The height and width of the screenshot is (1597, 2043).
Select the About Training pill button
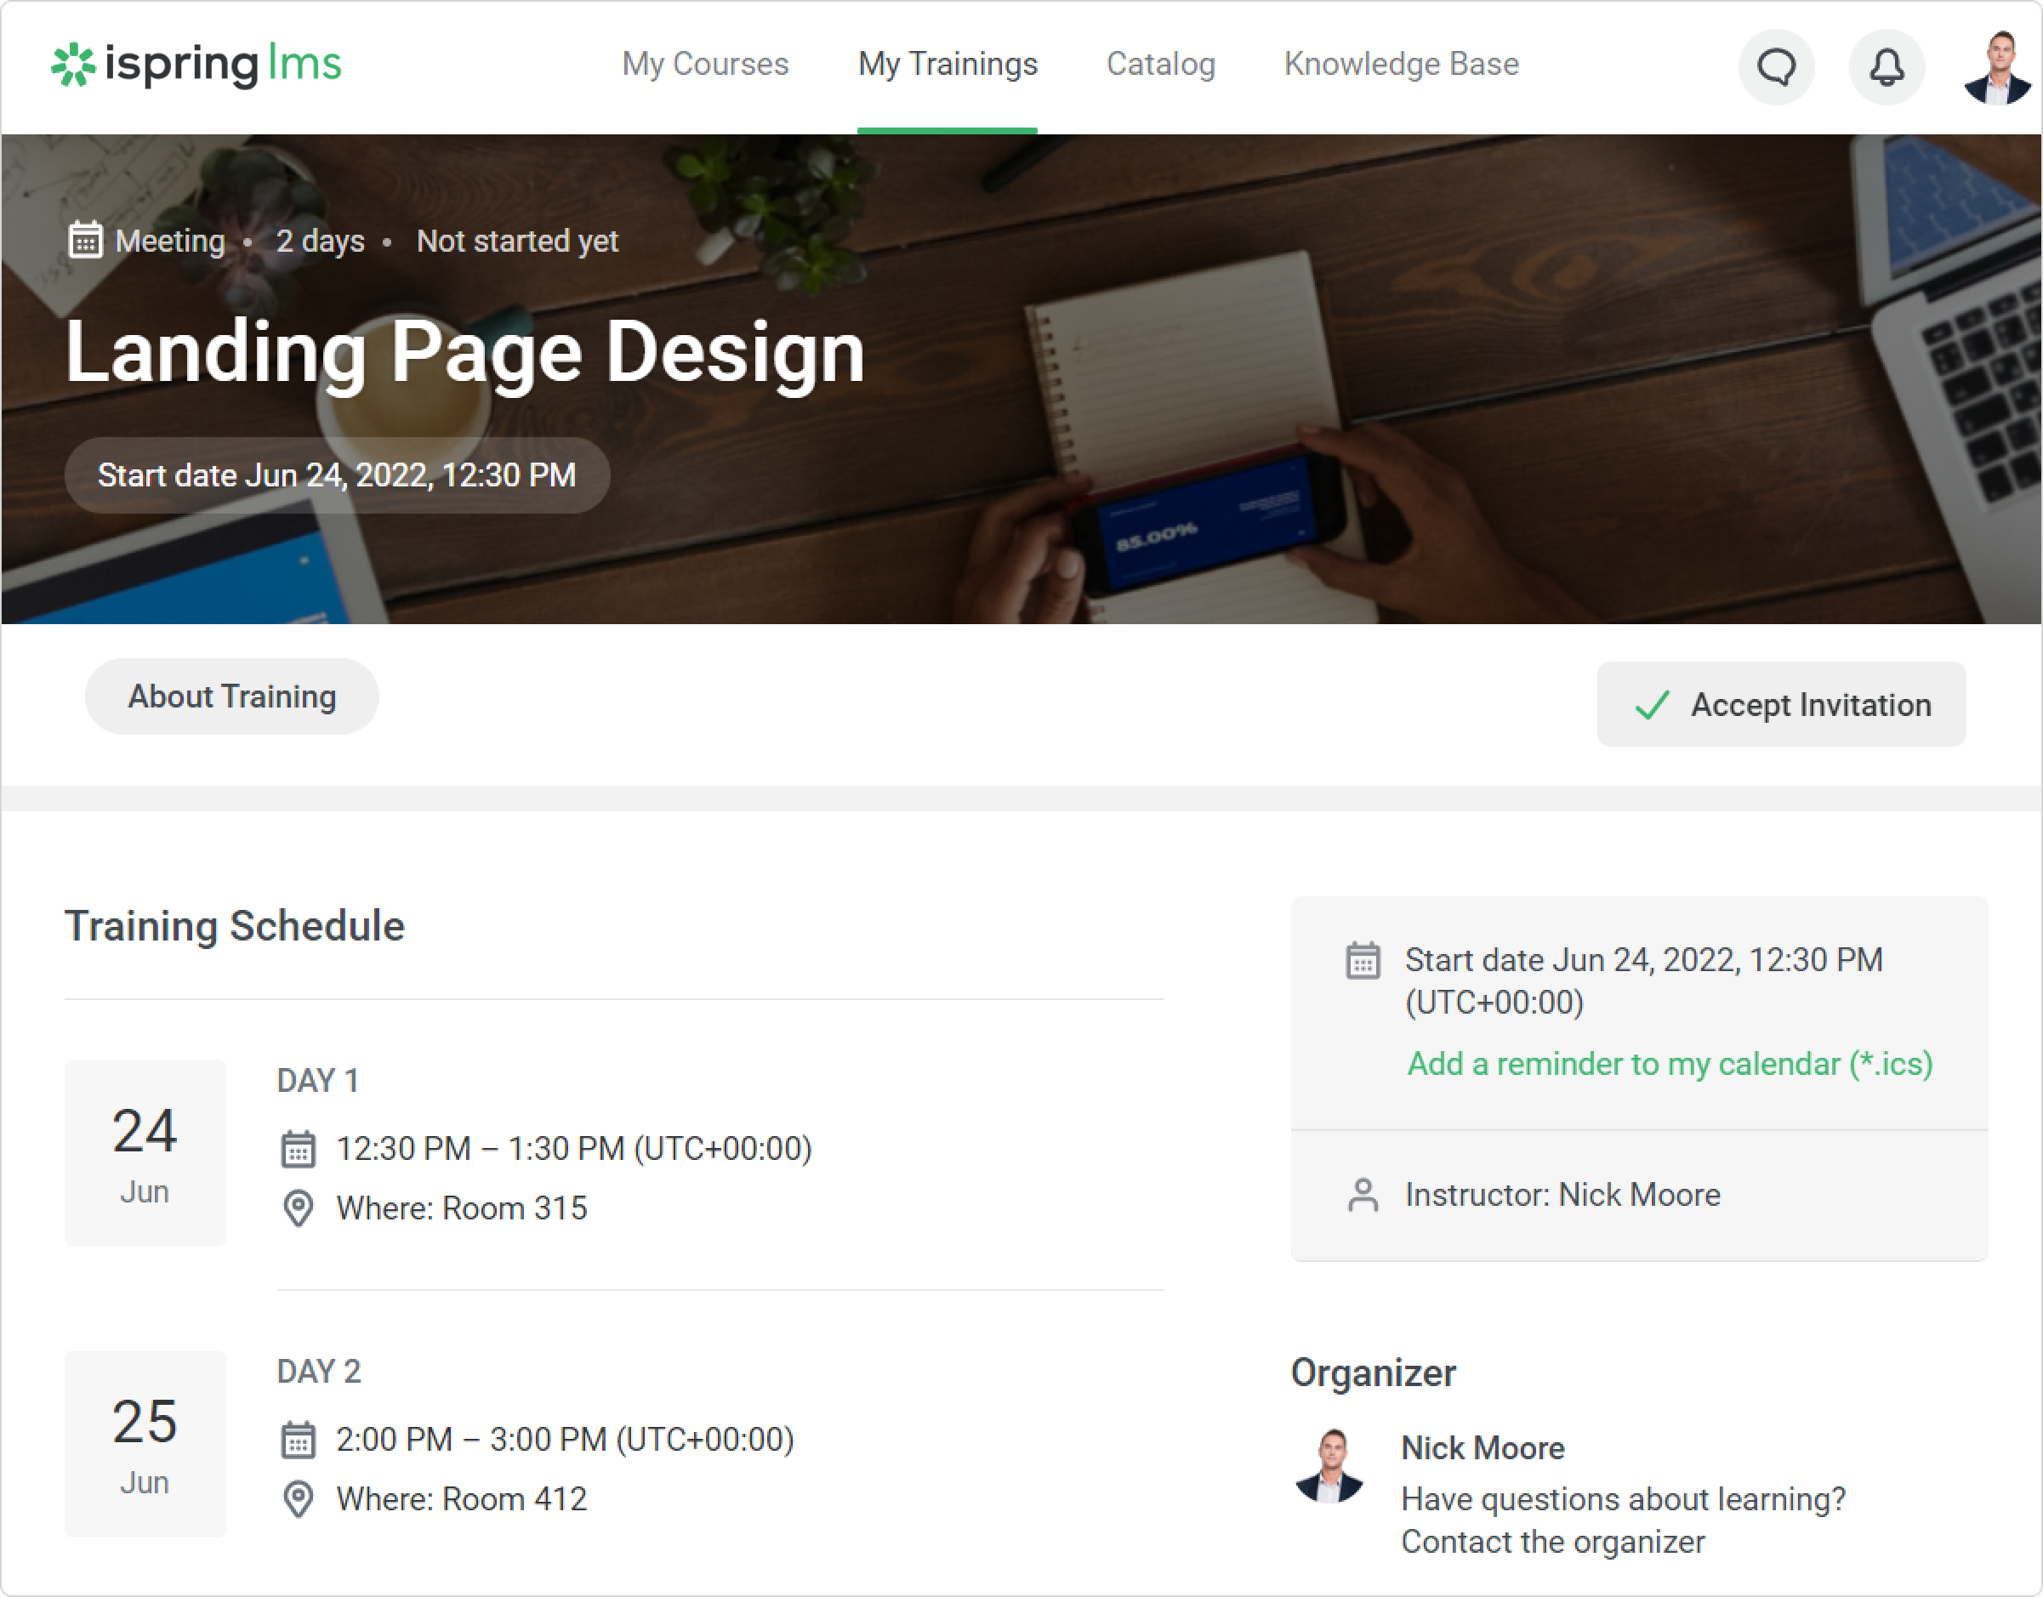(x=232, y=696)
